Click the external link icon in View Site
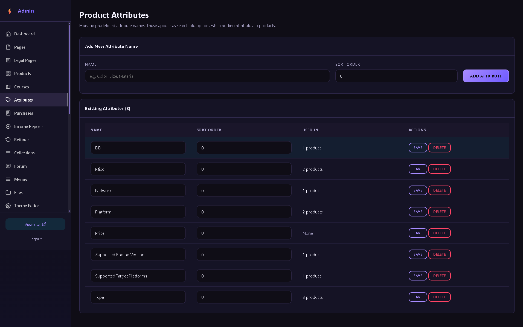The image size is (523, 327). (x=44, y=224)
